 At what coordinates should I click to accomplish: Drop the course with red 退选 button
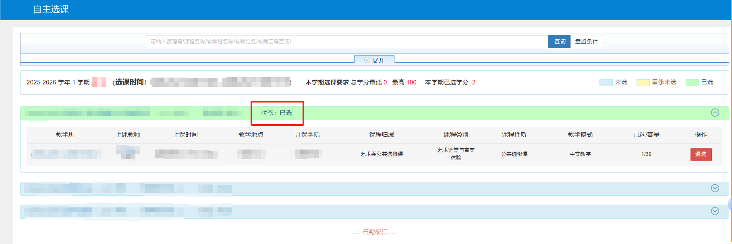pyautogui.click(x=701, y=154)
